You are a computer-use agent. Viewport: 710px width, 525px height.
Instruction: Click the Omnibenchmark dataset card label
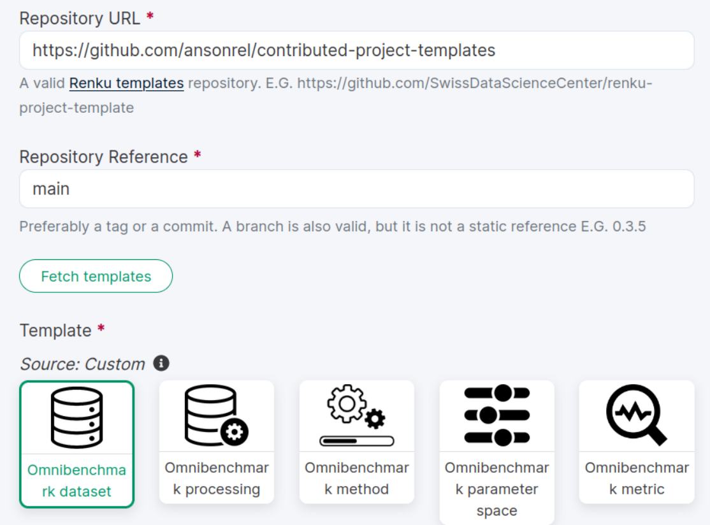[76, 480]
